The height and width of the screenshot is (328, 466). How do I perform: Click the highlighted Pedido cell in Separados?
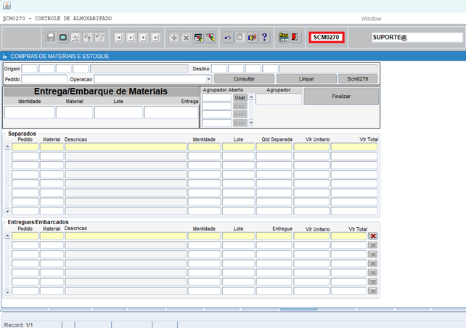pos(25,147)
